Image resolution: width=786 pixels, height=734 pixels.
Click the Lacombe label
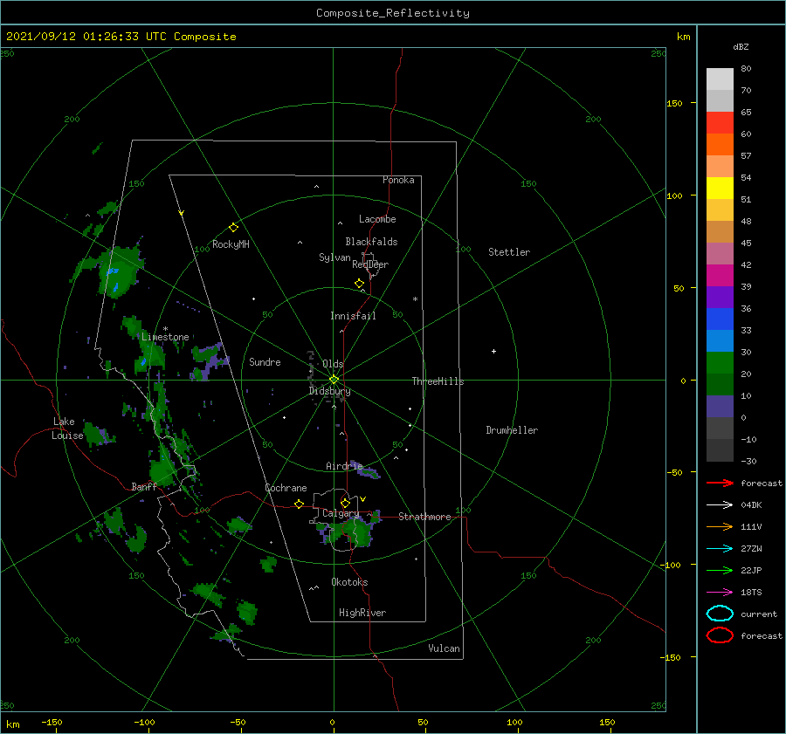click(377, 219)
